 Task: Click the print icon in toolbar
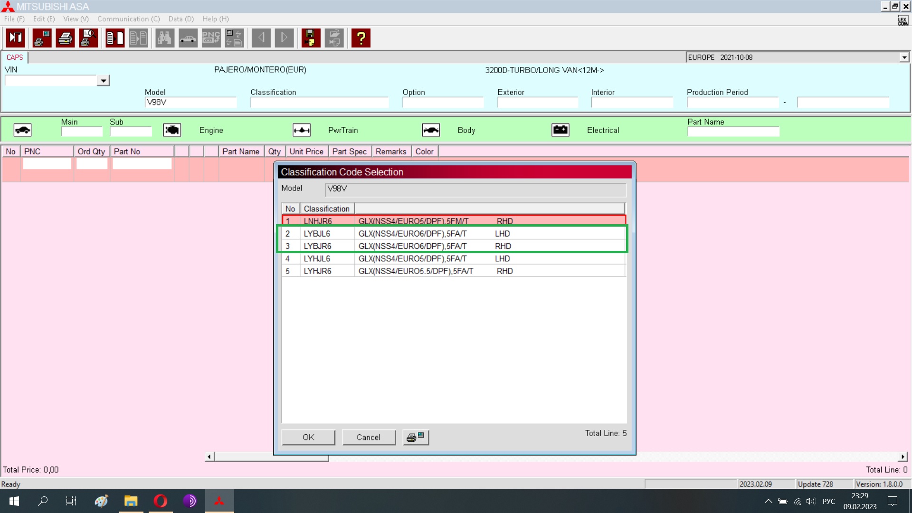click(65, 38)
